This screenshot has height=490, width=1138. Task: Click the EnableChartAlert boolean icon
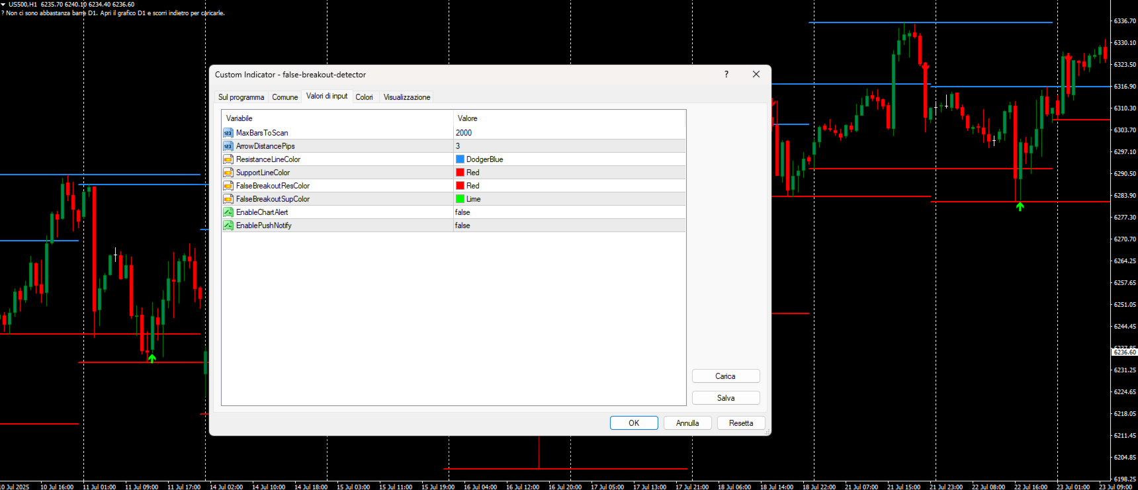point(228,212)
